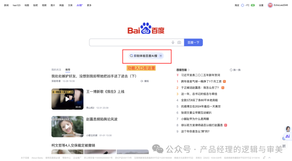Switch to the 我的关注 tab
Screen dimensions: 292x161
click(x=56, y=70)
